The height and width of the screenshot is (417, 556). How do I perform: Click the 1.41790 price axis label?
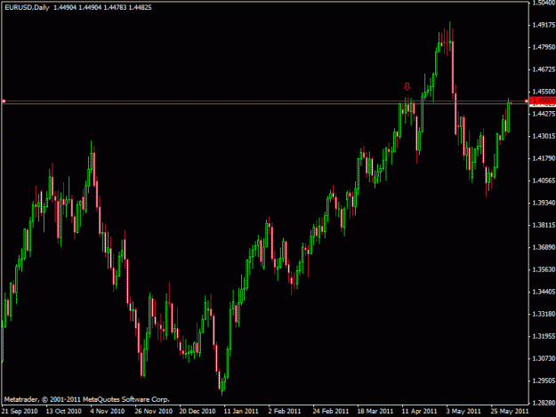point(544,158)
